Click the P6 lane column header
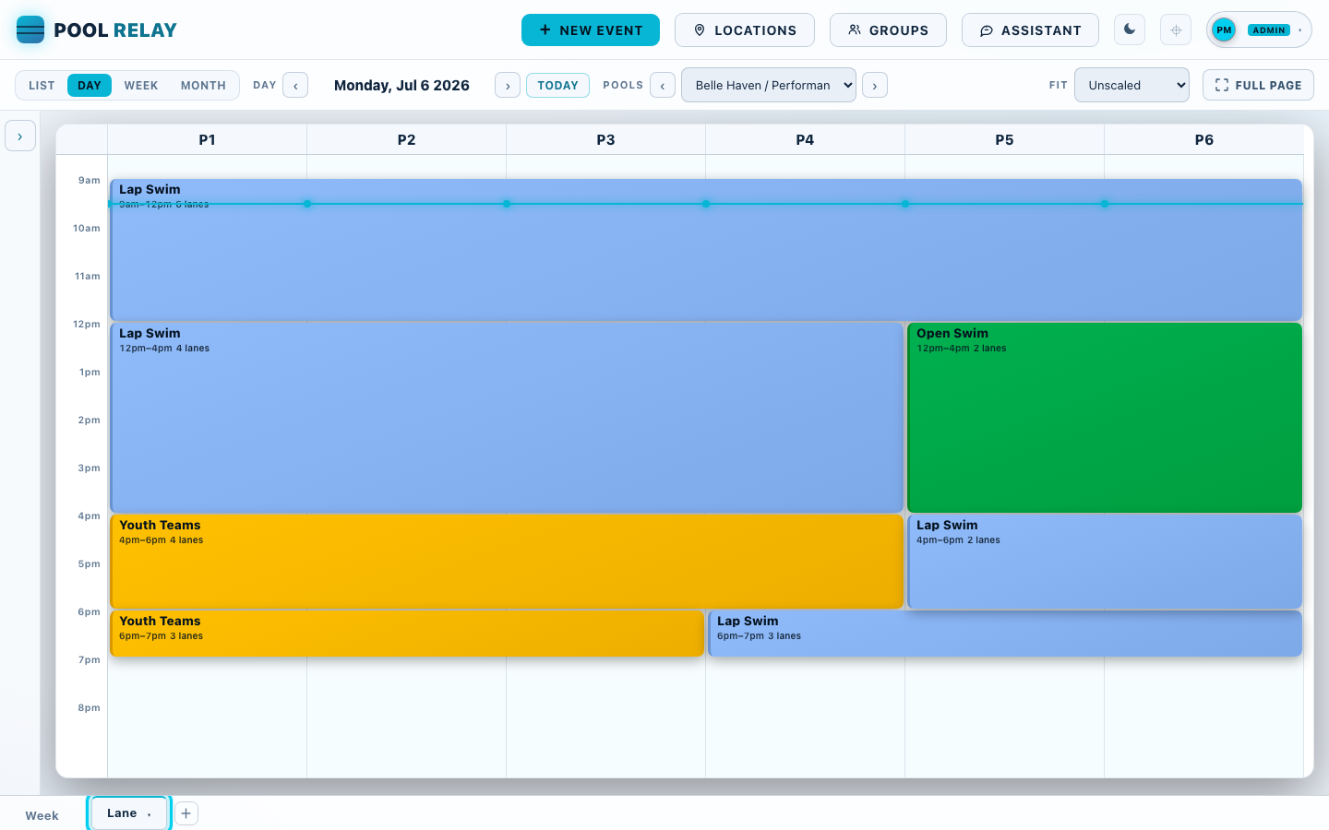The width and height of the screenshot is (1329, 830). (1203, 139)
